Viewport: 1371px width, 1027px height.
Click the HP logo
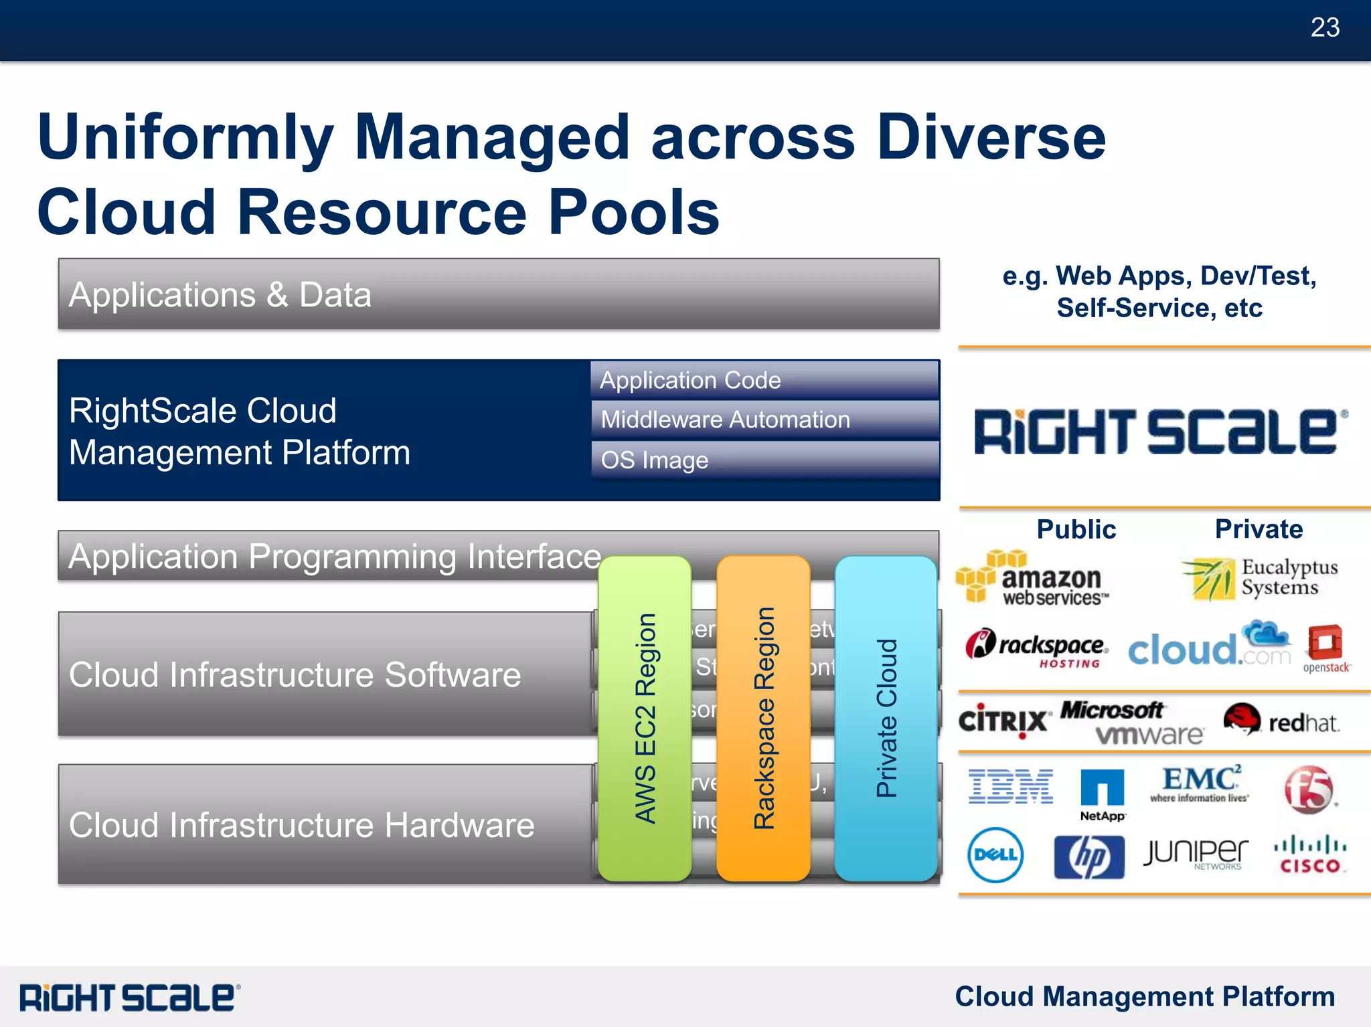(1088, 856)
